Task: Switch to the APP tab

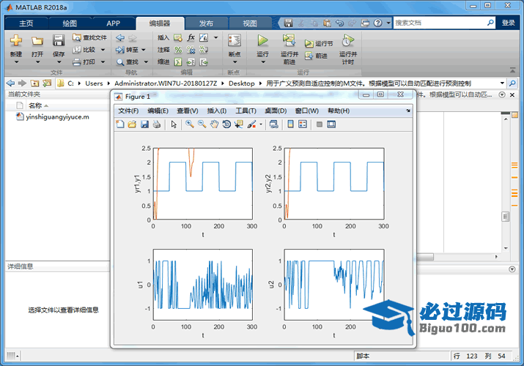Action: [114, 23]
